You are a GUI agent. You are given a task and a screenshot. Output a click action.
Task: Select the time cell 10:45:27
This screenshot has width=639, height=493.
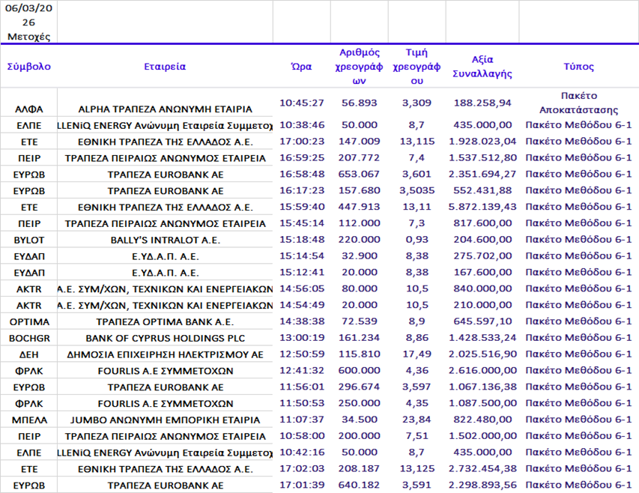302,103
